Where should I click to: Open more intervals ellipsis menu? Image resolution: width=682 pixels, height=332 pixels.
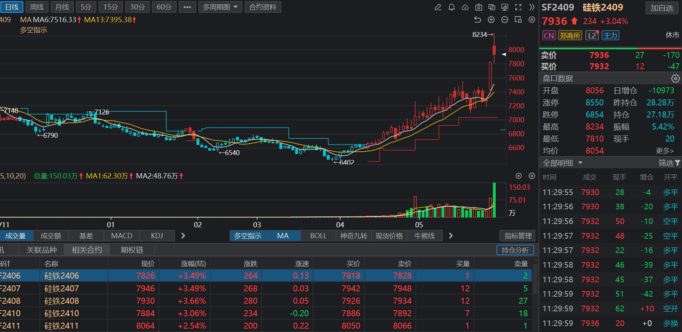(x=187, y=7)
